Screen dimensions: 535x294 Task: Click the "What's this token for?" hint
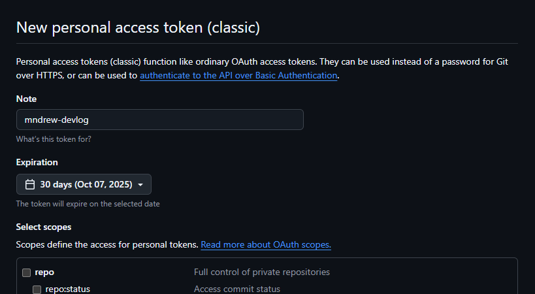pos(54,139)
